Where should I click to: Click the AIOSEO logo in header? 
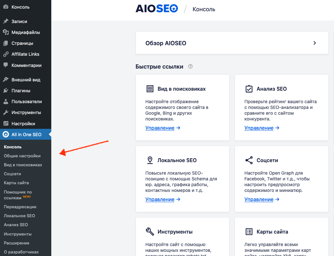[156, 9]
